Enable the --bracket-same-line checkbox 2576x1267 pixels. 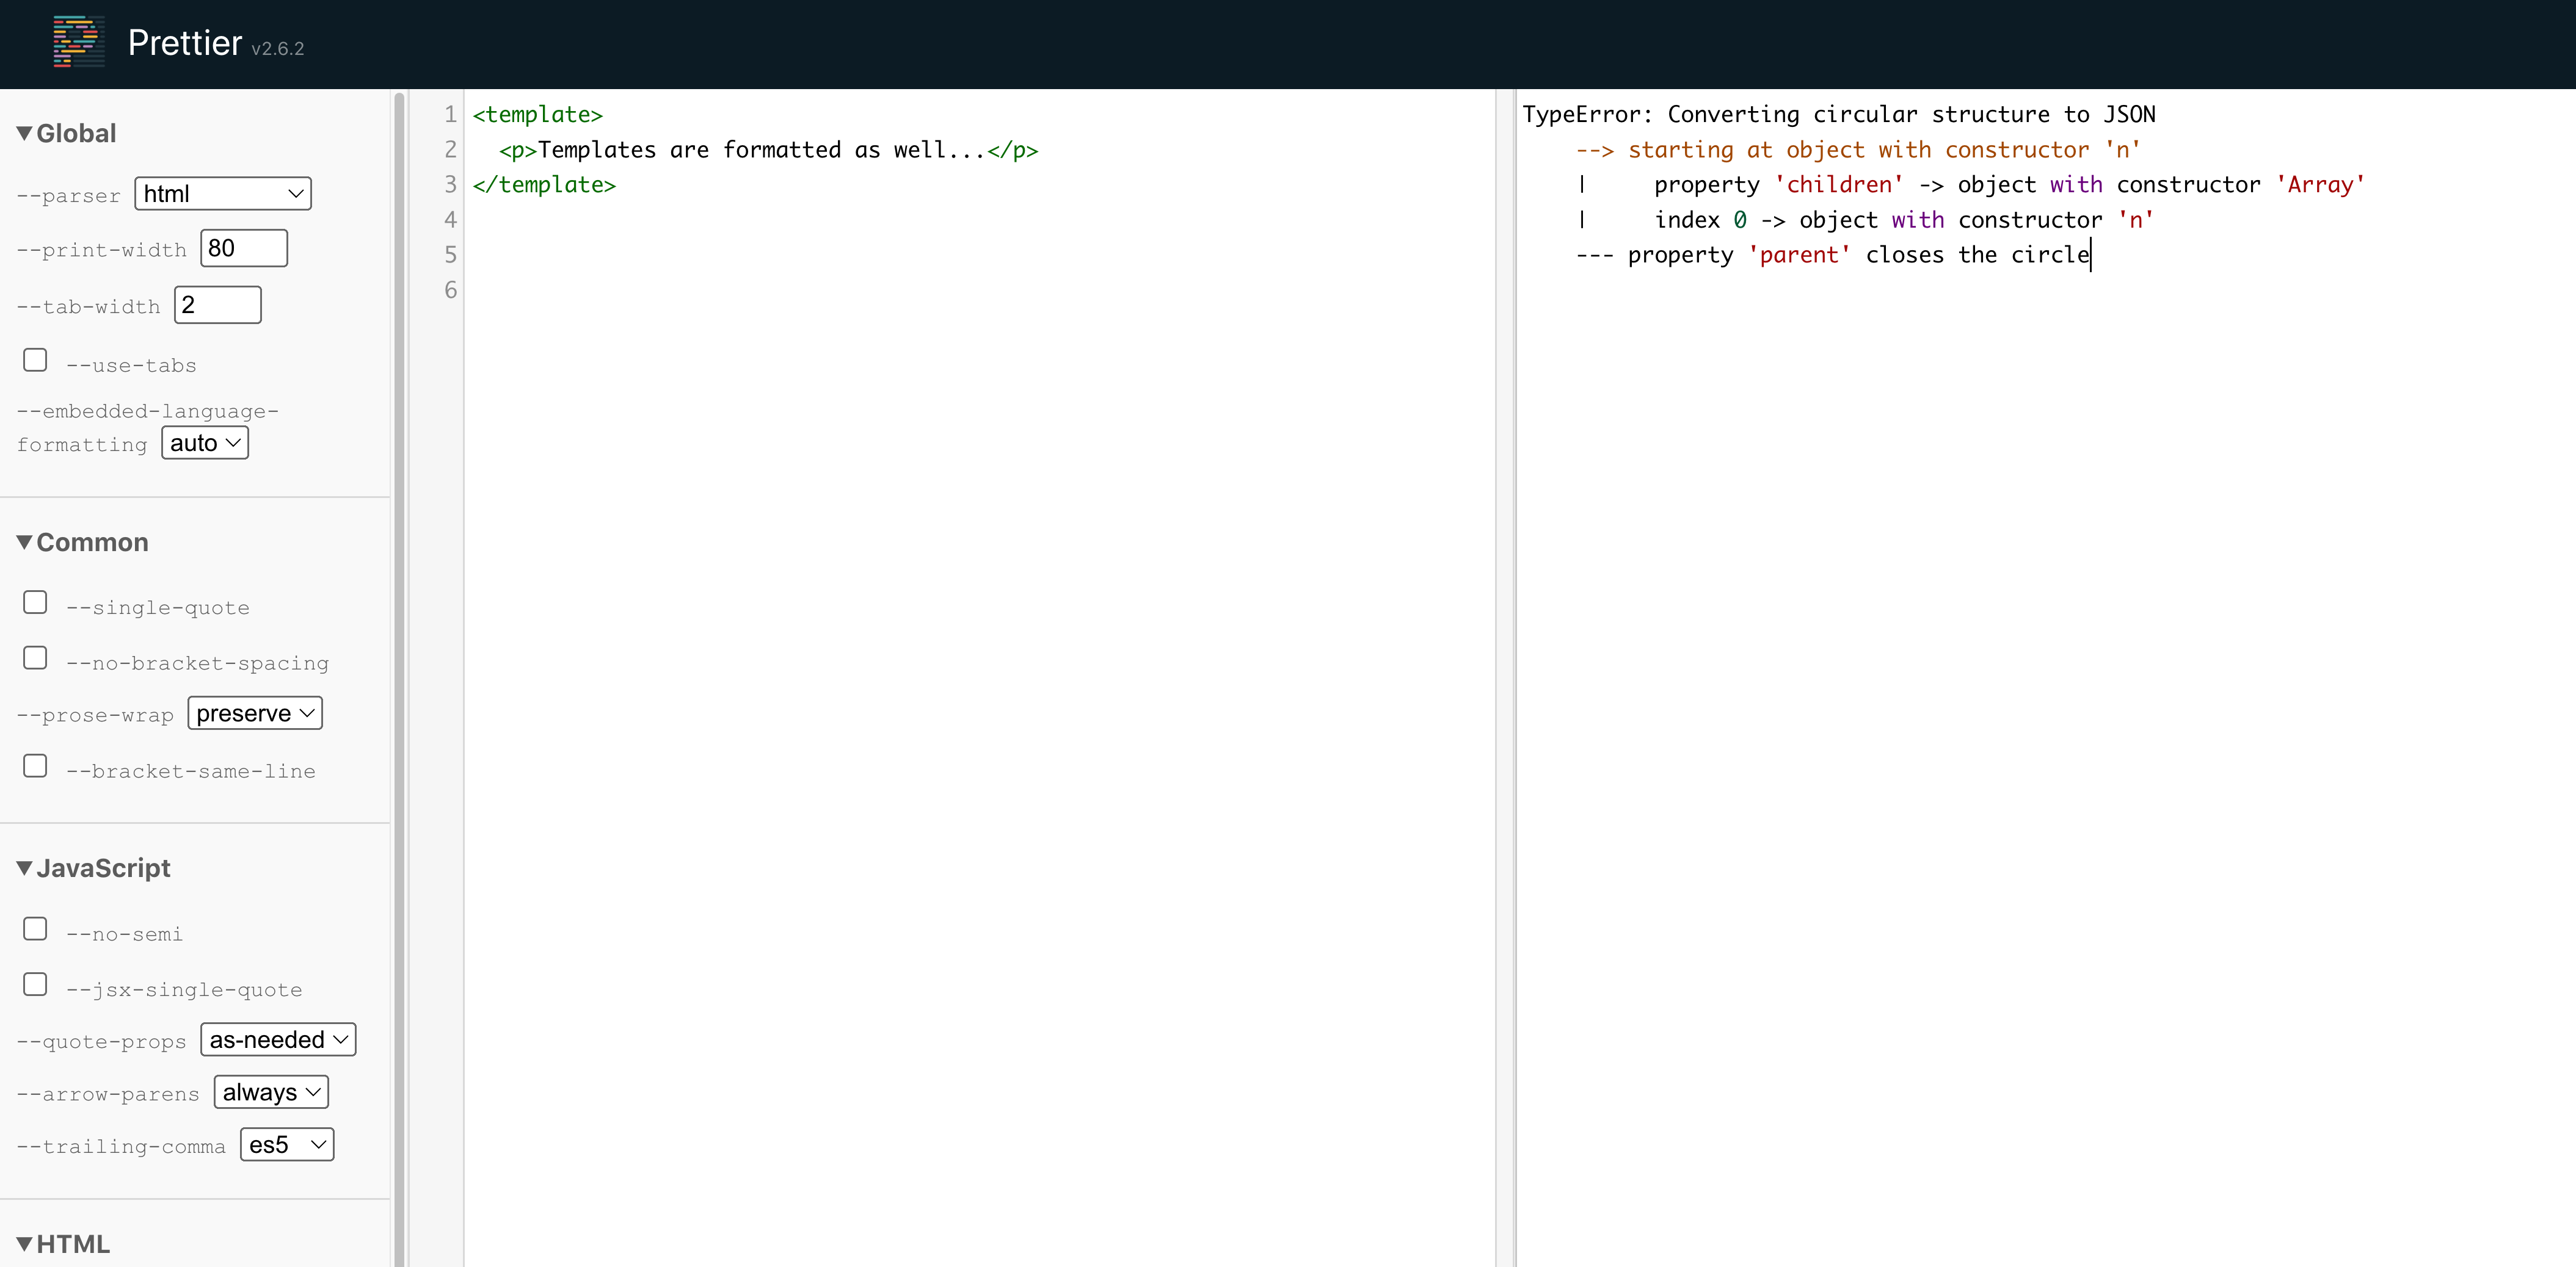click(35, 765)
